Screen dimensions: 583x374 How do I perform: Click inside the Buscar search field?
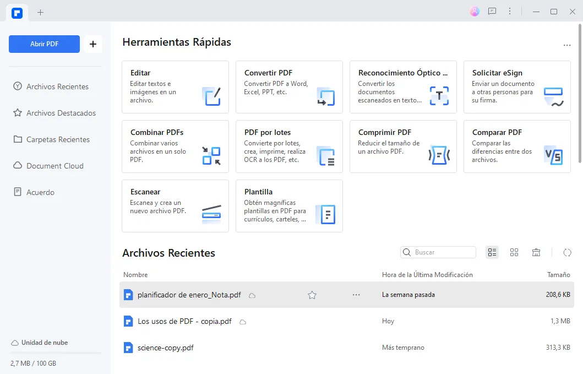pyautogui.click(x=440, y=252)
